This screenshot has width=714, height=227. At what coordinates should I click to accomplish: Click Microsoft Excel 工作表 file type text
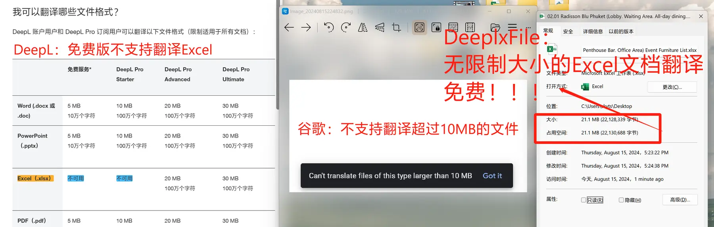click(x=613, y=73)
